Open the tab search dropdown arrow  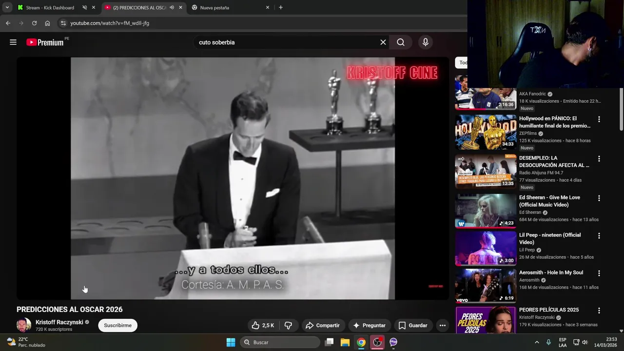click(x=7, y=7)
